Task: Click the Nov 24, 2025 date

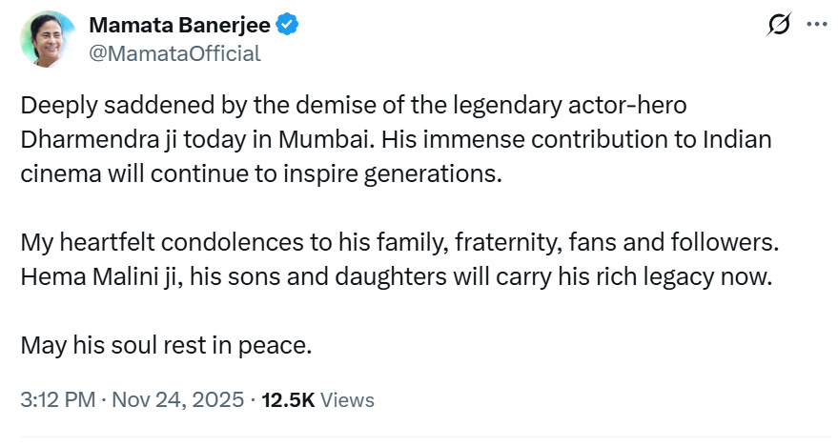Action: pyautogui.click(x=178, y=400)
